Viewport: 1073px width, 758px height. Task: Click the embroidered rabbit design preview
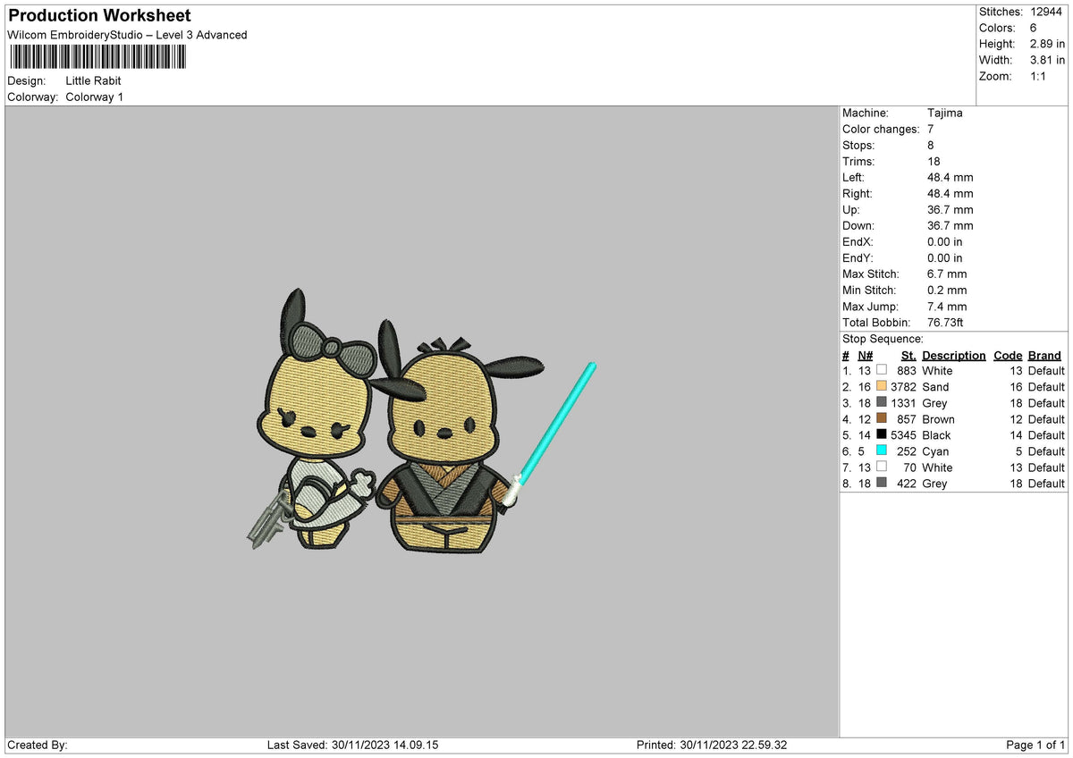click(420, 420)
